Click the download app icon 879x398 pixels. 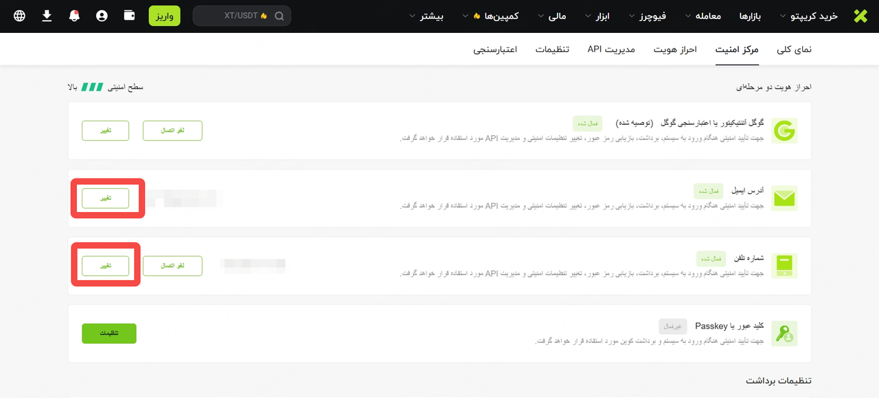coord(47,16)
